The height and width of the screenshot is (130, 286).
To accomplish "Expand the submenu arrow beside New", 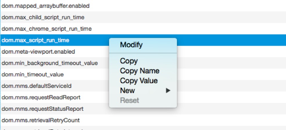I will pos(168,91).
